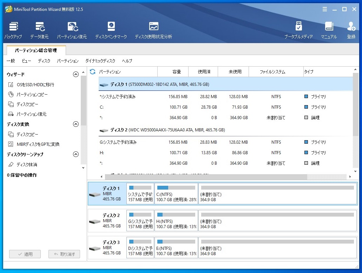Open the 一般 menu

(x=11, y=61)
